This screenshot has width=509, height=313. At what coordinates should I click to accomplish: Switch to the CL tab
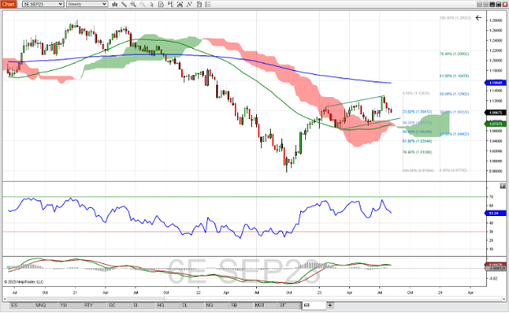pos(192,305)
